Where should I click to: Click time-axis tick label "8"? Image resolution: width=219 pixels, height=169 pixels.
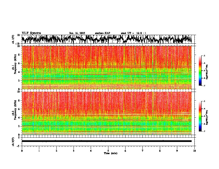[160, 151]
